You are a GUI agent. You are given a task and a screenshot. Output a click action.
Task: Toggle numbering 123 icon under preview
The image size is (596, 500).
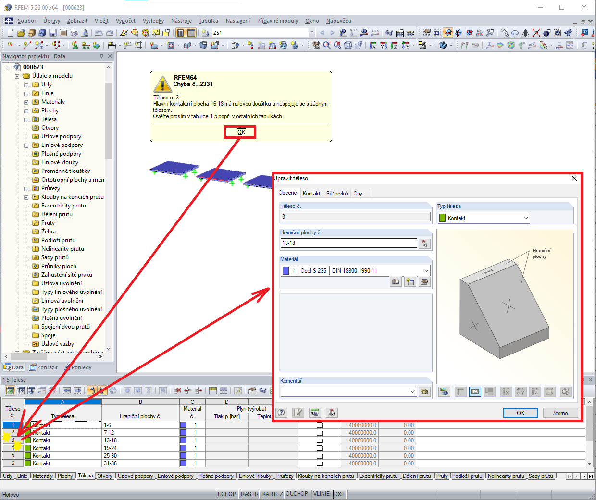point(475,391)
